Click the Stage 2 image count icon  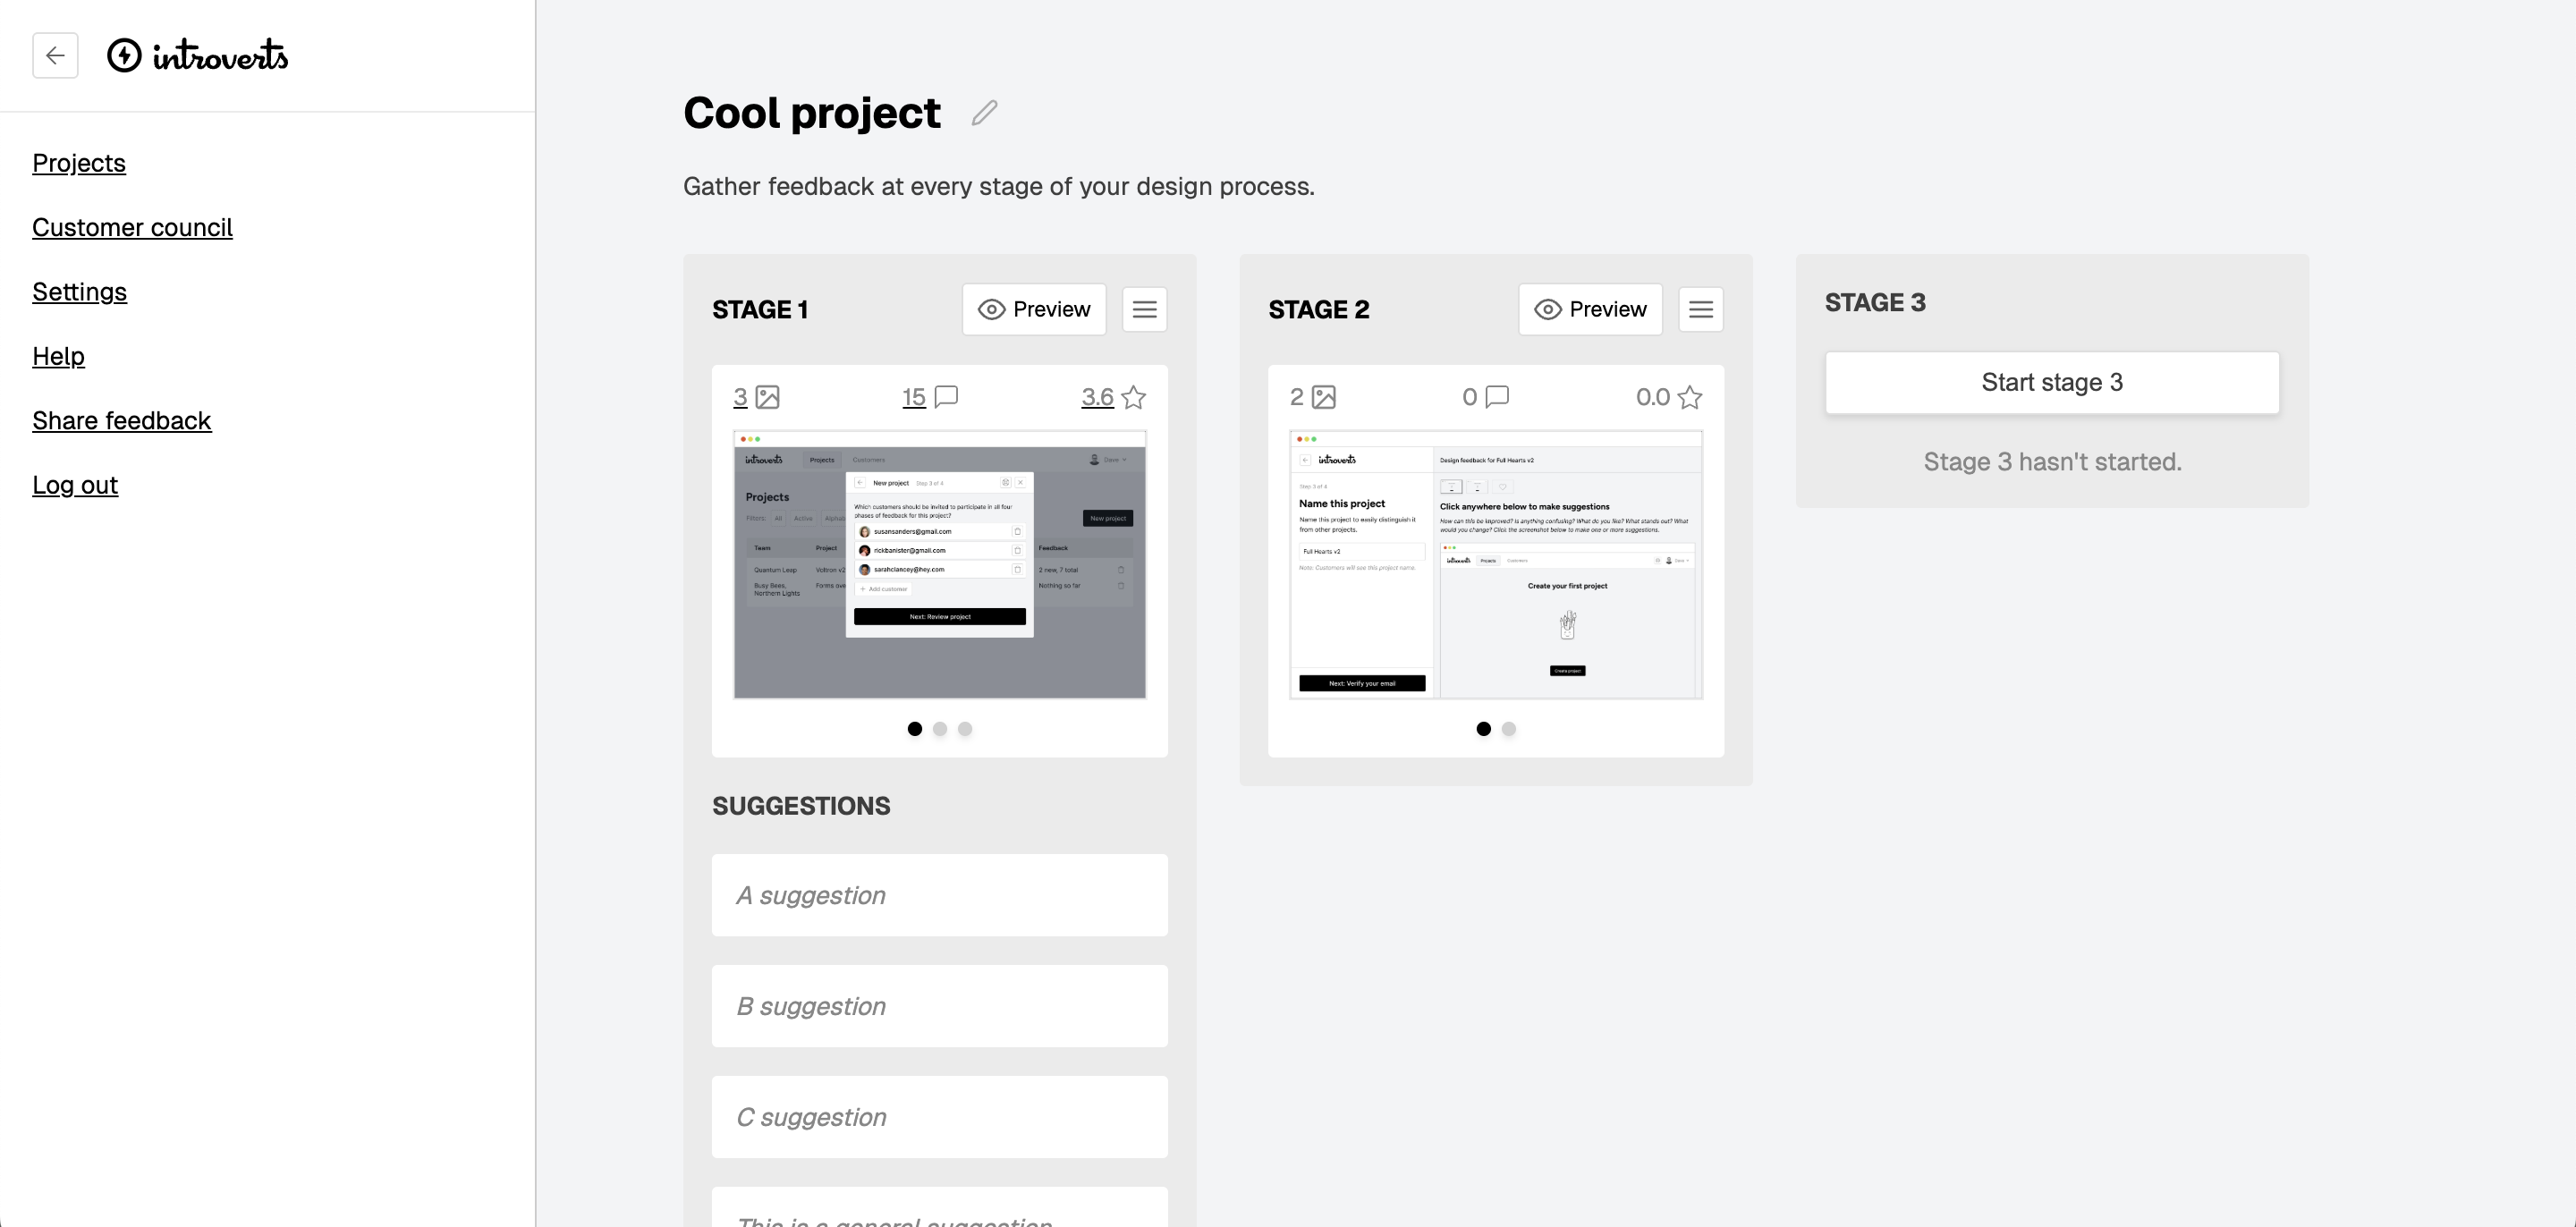tap(1323, 397)
